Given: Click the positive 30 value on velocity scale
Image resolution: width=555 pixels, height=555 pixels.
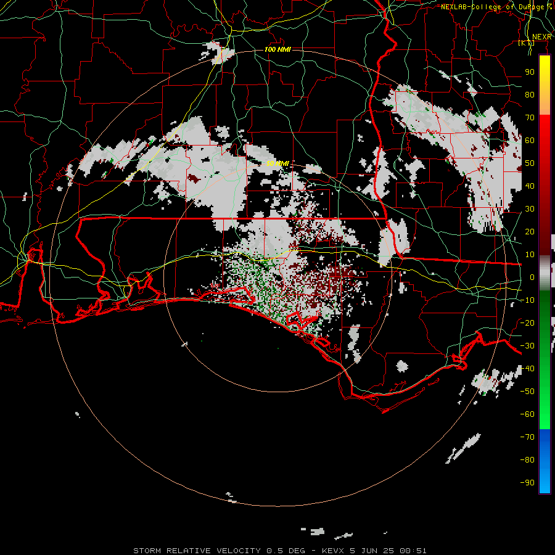Looking at the screenshot, I should 530,209.
